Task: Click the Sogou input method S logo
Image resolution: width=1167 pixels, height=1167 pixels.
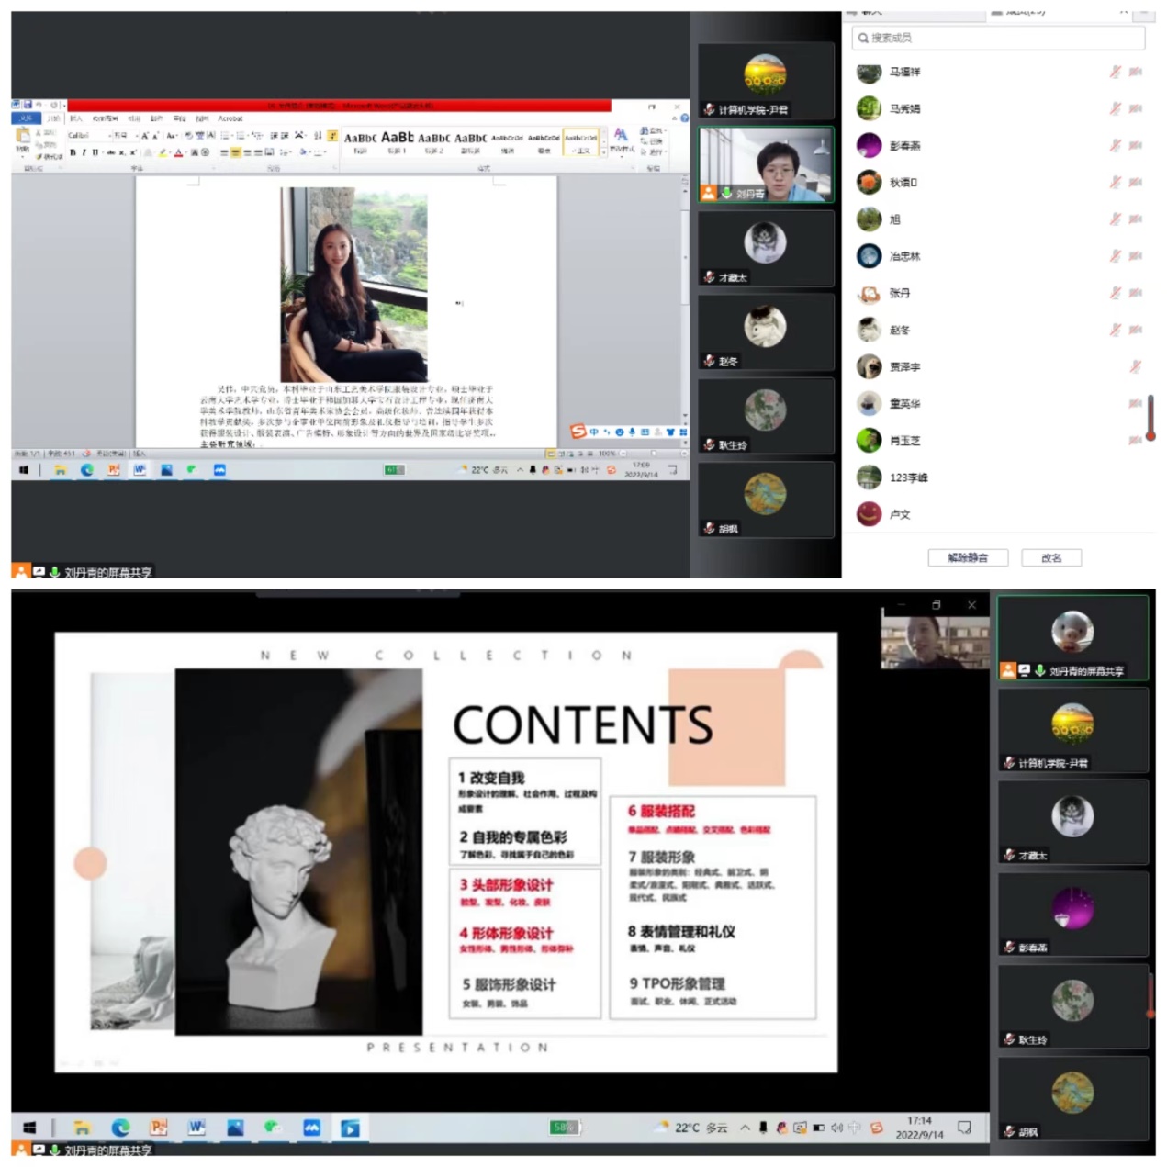Action: [x=578, y=432]
